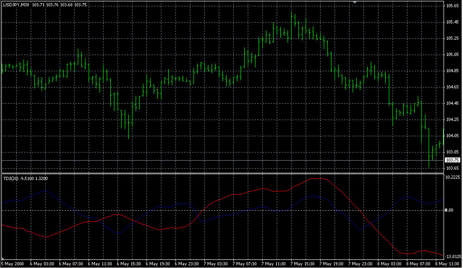Click the small triangle in indicator window's bottom-left corner
This screenshot has height=268, width=463.
pyautogui.click(x=2, y=258)
